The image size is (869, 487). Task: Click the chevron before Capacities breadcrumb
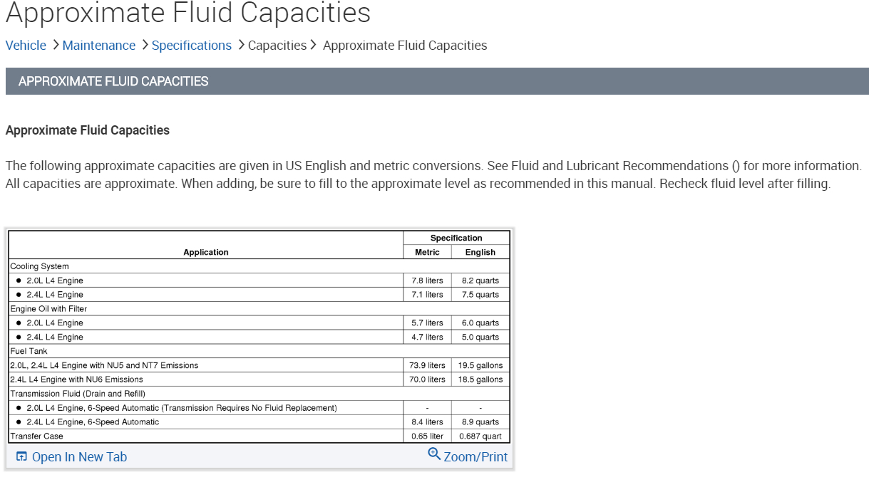(x=241, y=45)
